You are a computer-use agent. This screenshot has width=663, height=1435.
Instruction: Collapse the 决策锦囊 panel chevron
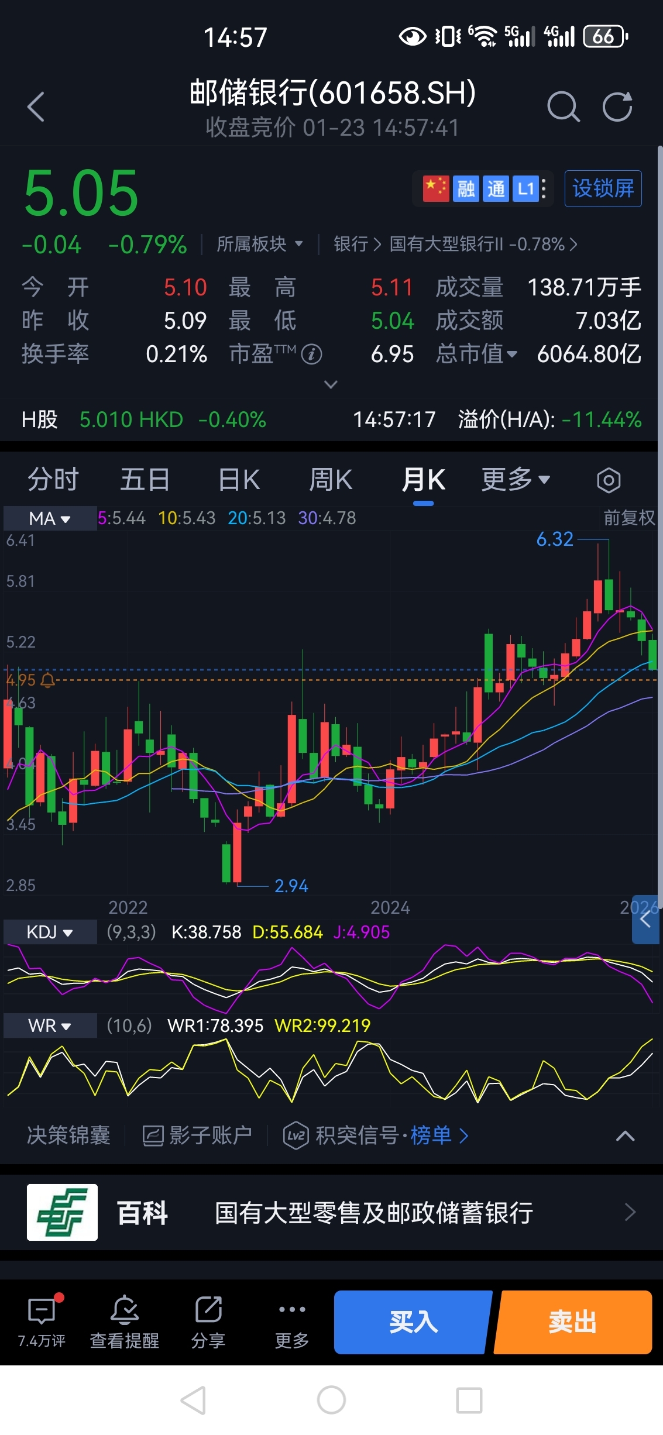(625, 1135)
